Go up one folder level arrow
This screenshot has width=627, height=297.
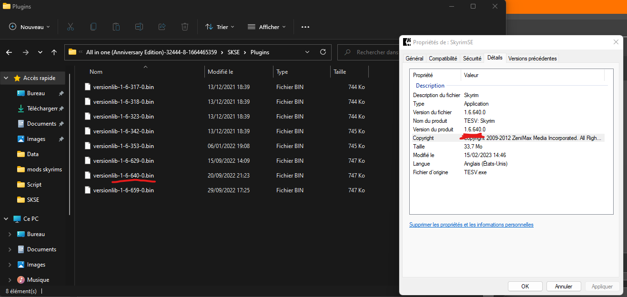(54, 52)
